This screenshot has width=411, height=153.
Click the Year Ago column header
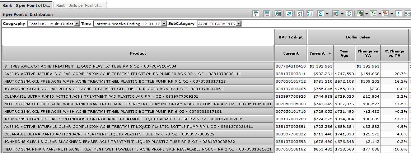pos(344,54)
